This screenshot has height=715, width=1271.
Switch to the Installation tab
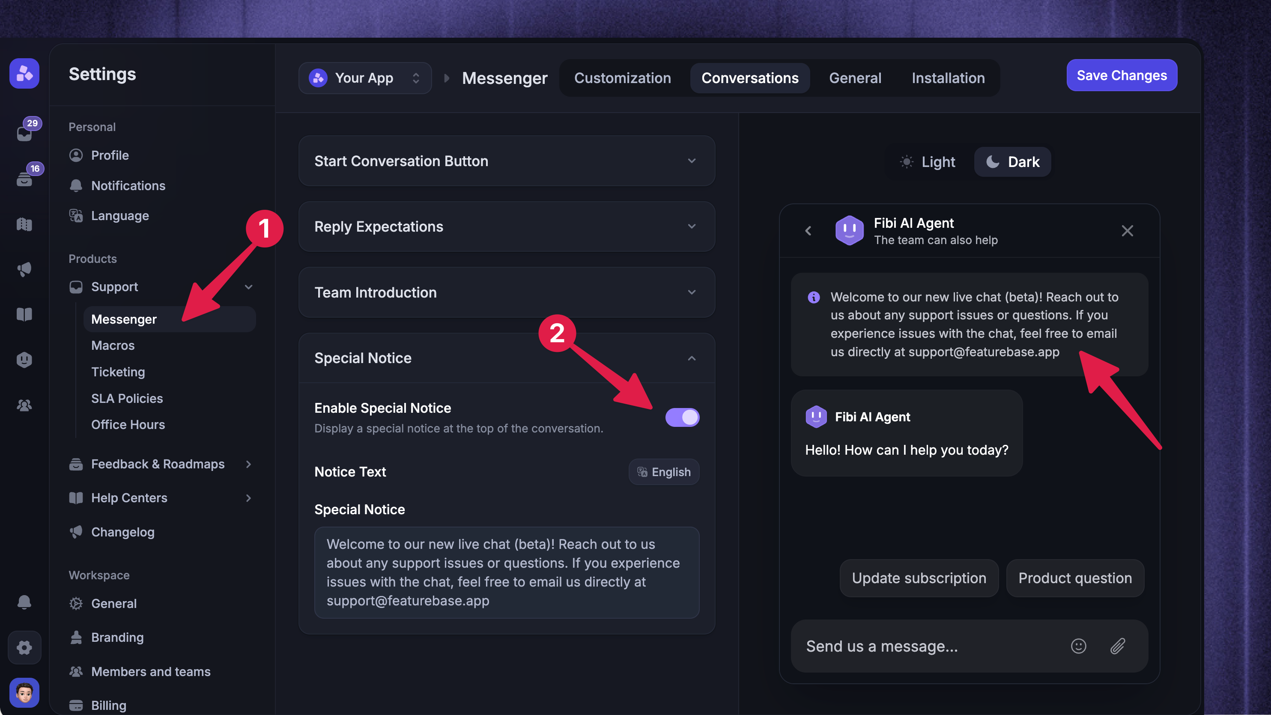pyautogui.click(x=948, y=78)
